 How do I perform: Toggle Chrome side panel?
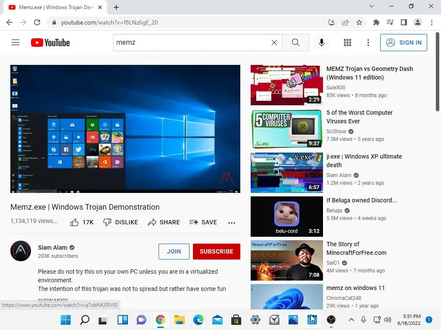404,22
